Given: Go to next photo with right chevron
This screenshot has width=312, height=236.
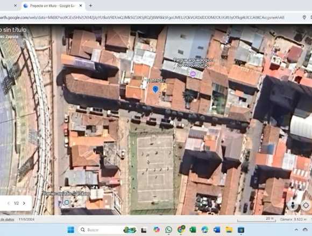Looking at the screenshot, I should (x=24, y=203).
